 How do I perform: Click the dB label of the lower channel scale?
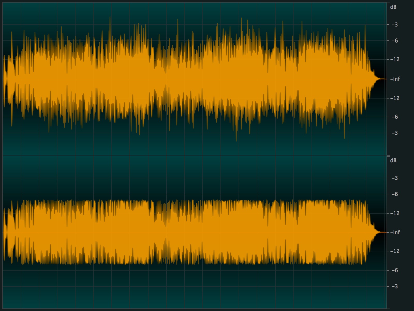(393, 160)
